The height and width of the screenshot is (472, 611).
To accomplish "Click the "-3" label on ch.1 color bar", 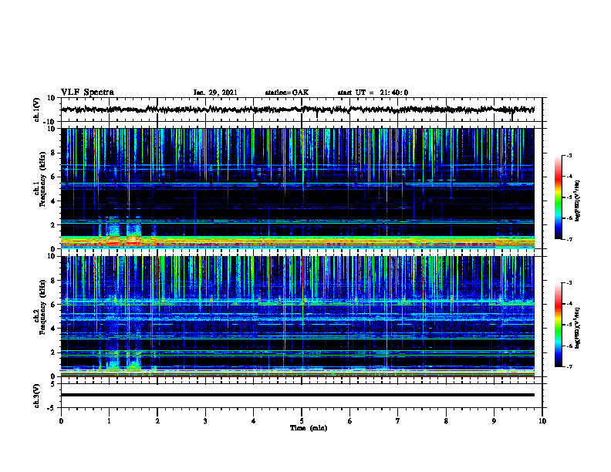I will (569, 155).
